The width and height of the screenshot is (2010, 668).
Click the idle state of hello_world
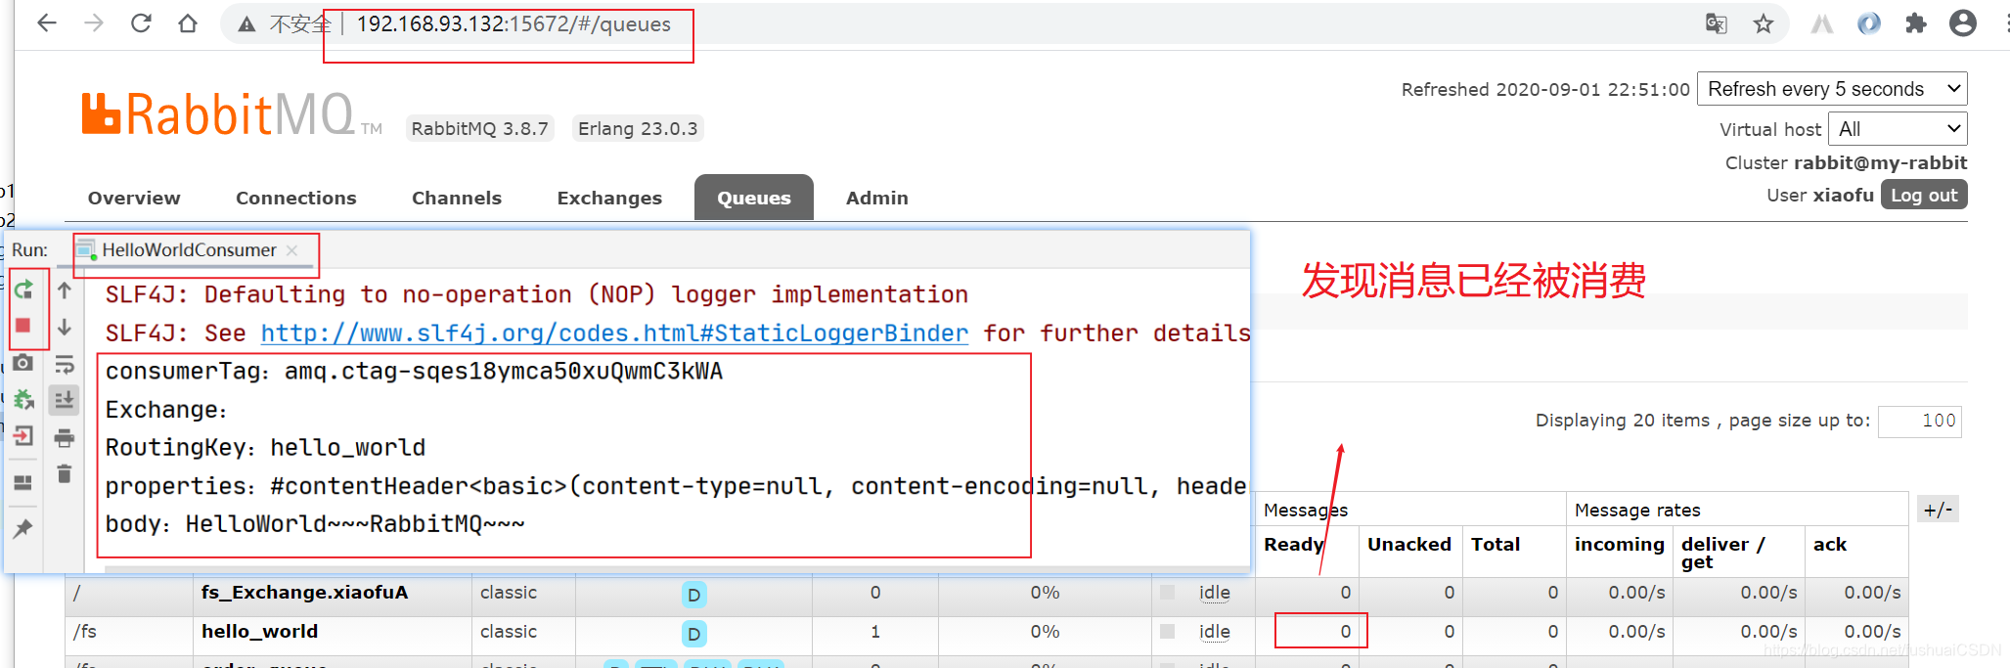1214,632
